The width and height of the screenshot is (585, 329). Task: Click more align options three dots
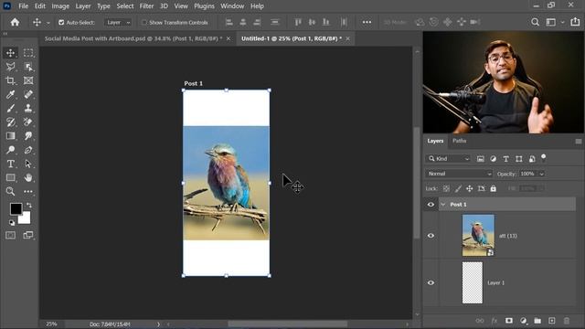click(367, 22)
